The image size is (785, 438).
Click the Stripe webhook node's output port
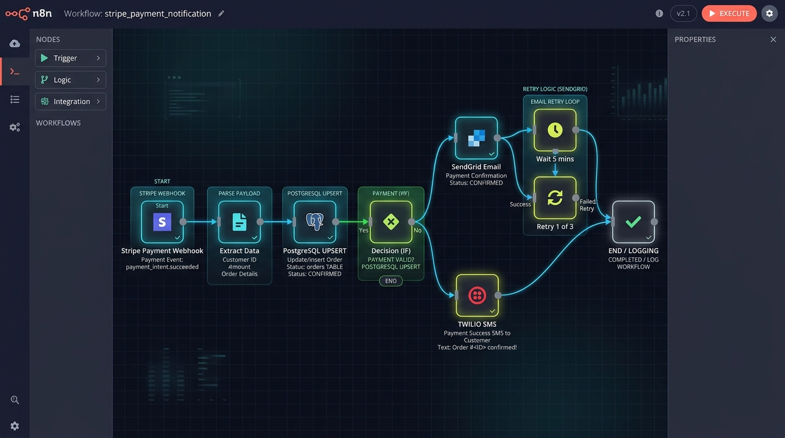[183, 222]
